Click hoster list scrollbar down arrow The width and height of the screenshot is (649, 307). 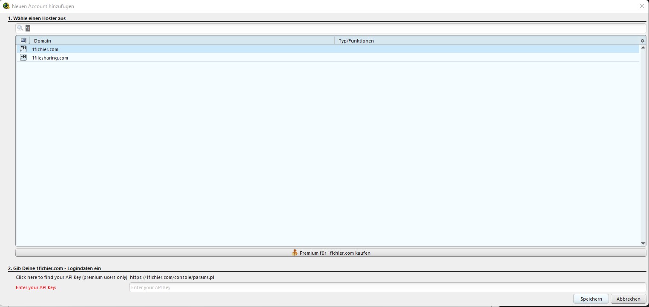click(643, 243)
